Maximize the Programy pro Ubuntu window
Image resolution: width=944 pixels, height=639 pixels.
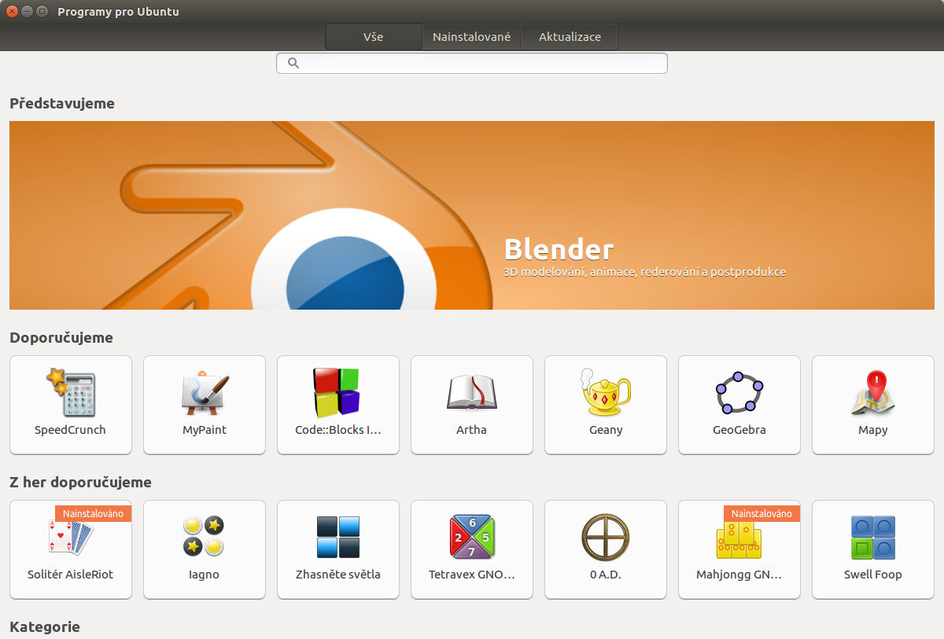[42, 12]
